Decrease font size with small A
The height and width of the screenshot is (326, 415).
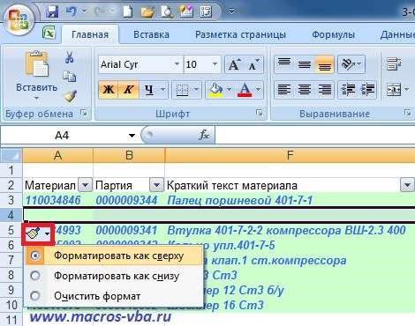click(x=253, y=64)
